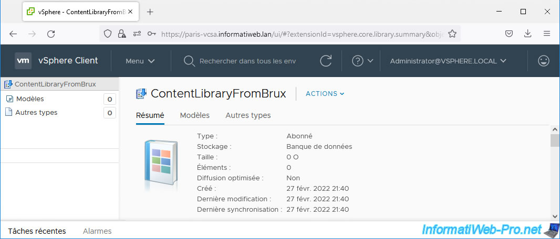Image resolution: width=560 pixels, height=239 pixels.
Task: Click the library icon beside the main title
Action: tap(141, 94)
